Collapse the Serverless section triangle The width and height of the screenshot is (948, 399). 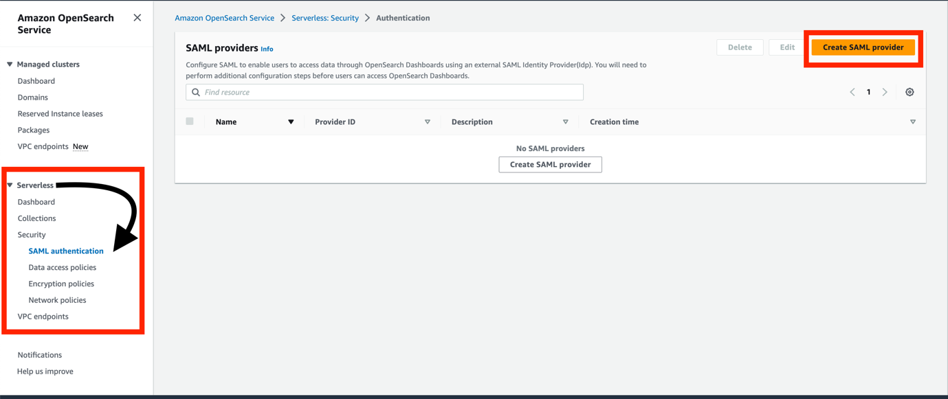pyautogui.click(x=10, y=185)
